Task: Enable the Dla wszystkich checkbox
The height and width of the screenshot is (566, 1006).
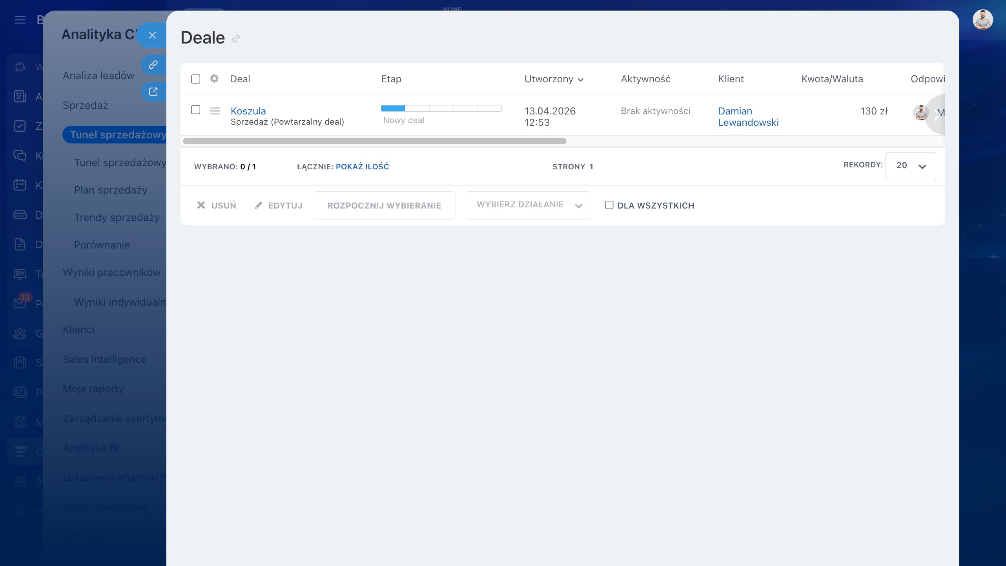Action: [x=609, y=205]
